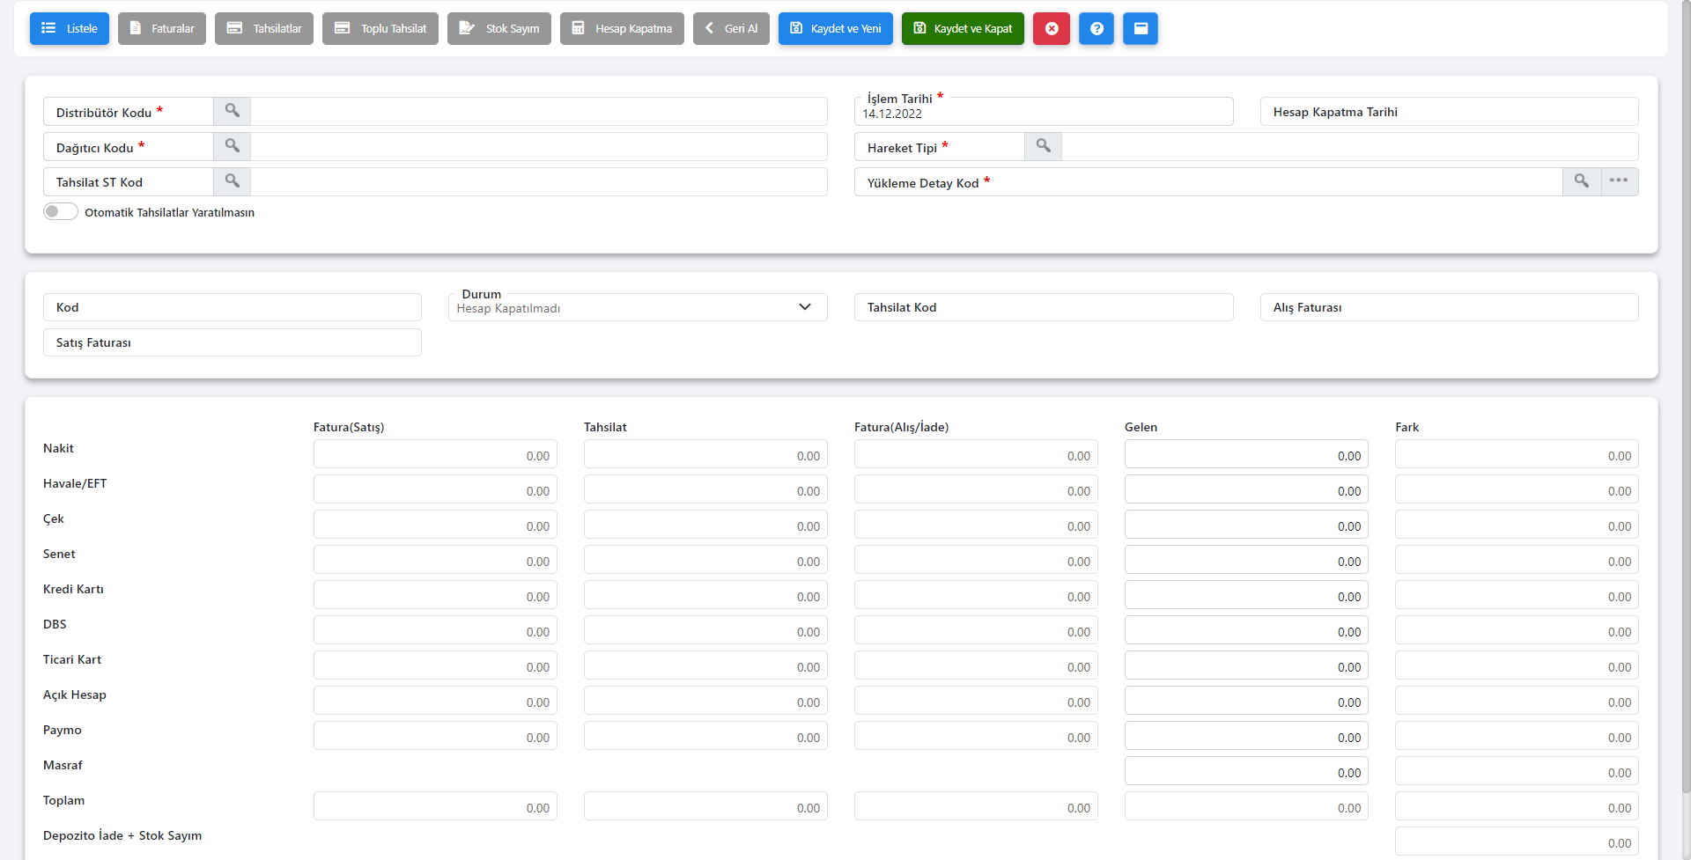This screenshot has width=1691, height=860.
Task: Expand the Durum dropdown
Action: (x=804, y=307)
